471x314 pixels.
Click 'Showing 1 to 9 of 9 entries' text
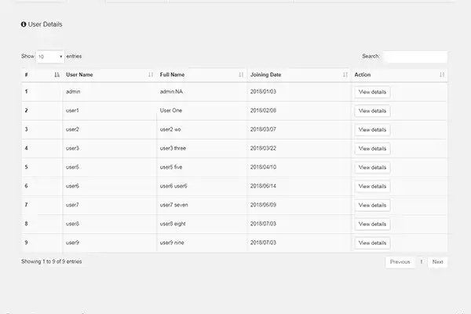click(x=51, y=261)
